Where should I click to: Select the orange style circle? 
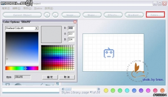[x=162, y=90]
